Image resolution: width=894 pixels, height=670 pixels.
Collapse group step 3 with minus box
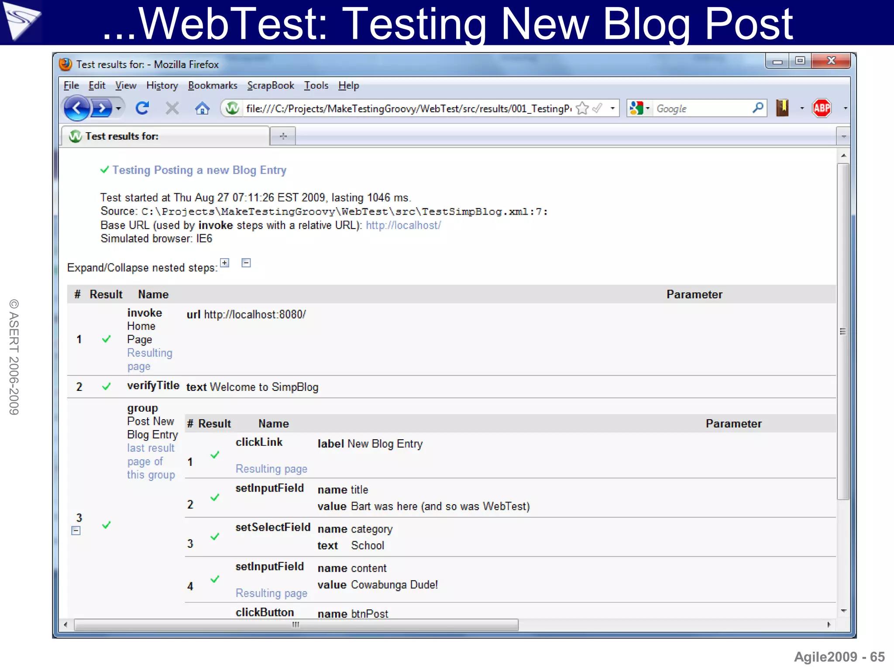pos(76,531)
